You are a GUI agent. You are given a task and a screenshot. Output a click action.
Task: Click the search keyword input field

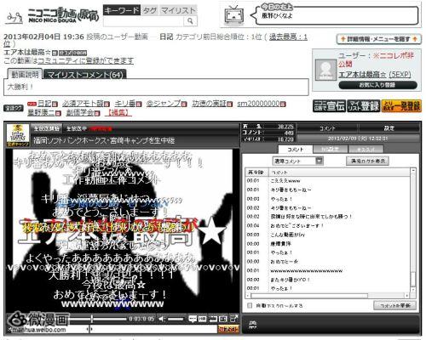point(143,21)
